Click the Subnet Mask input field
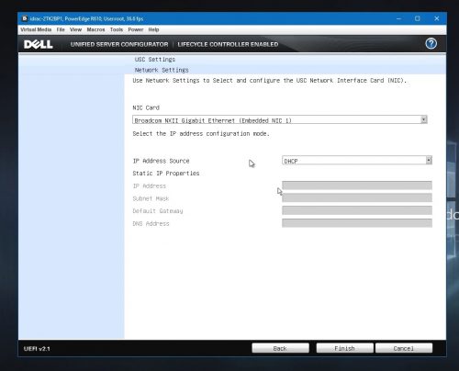 [x=357, y=197]
